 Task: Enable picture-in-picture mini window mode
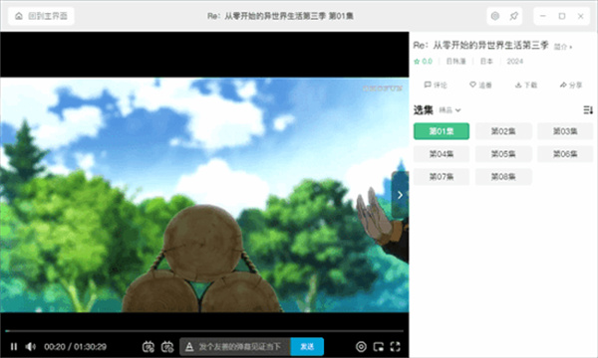pos(379,347)
